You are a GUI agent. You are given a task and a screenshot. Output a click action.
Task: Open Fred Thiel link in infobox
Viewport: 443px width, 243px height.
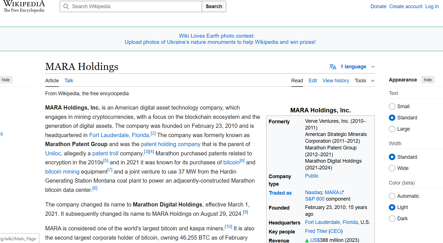coord(316,231)
